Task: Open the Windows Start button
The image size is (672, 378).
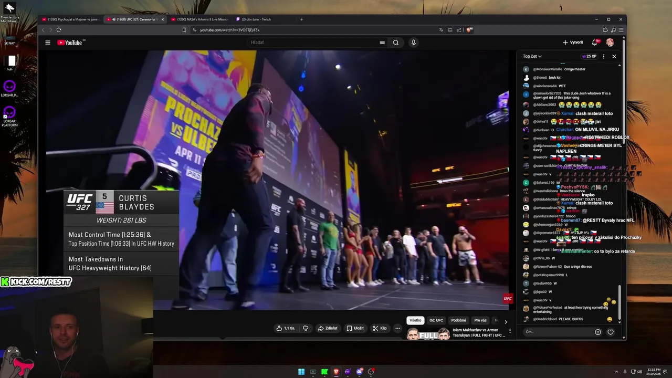Action: (x=301, y=372)
